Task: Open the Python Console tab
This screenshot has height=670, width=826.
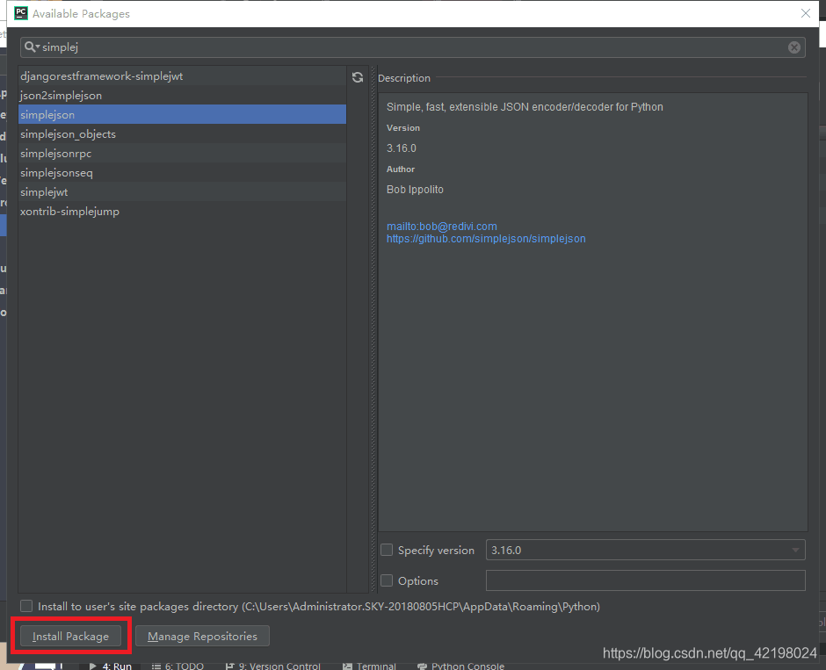Action: [x=460, y=666]
